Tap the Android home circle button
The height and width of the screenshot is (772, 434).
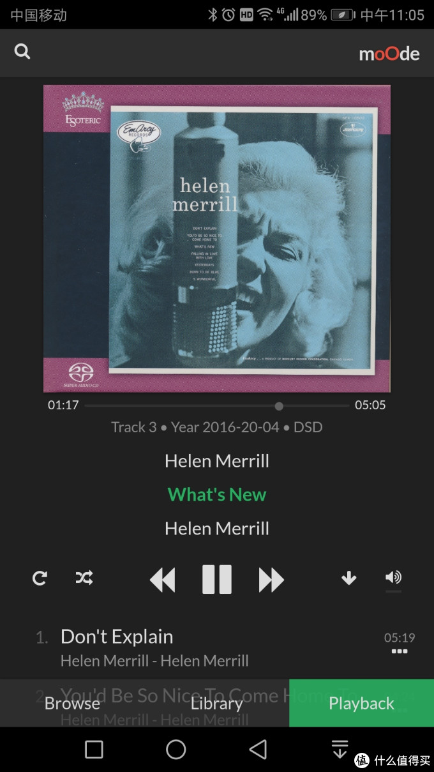pyautogui.click(x=176, y=750)
